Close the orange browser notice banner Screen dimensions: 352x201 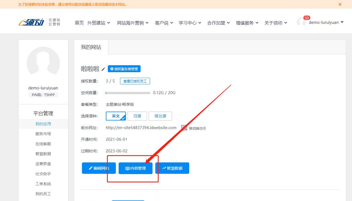(340, 4)
